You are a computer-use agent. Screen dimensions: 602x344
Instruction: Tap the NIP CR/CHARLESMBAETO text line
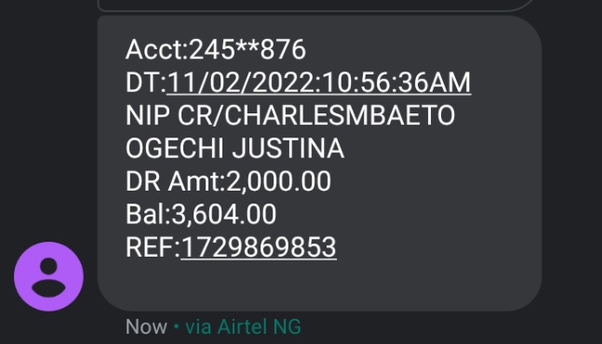click(290, 115)
